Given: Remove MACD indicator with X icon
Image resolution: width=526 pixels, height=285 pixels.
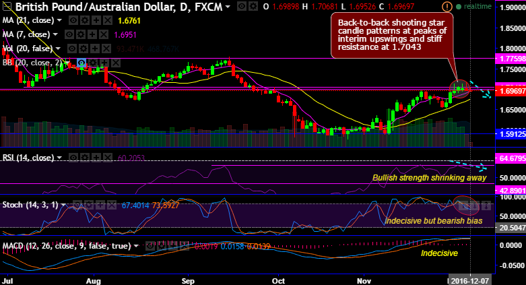Looking at the screenshot, I should (184, 246).
